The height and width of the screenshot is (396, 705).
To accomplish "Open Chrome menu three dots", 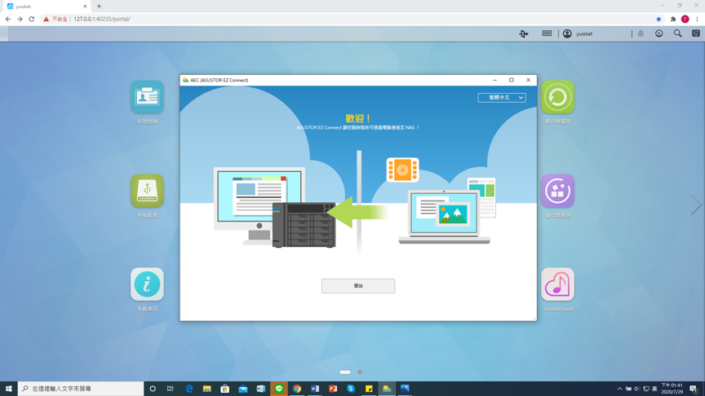I will 697,19.
